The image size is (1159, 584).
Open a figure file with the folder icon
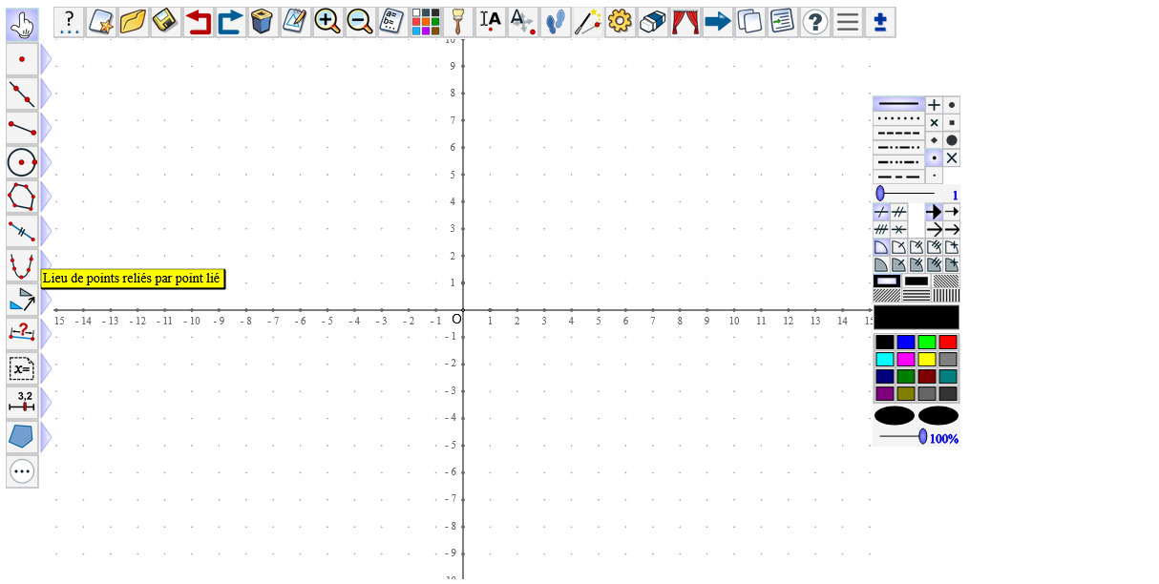click(134, 22)
